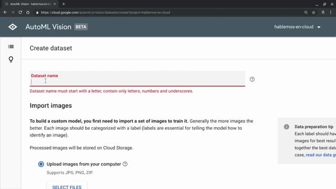Click the Import images heading
The image size is (336, 189).
51,106
